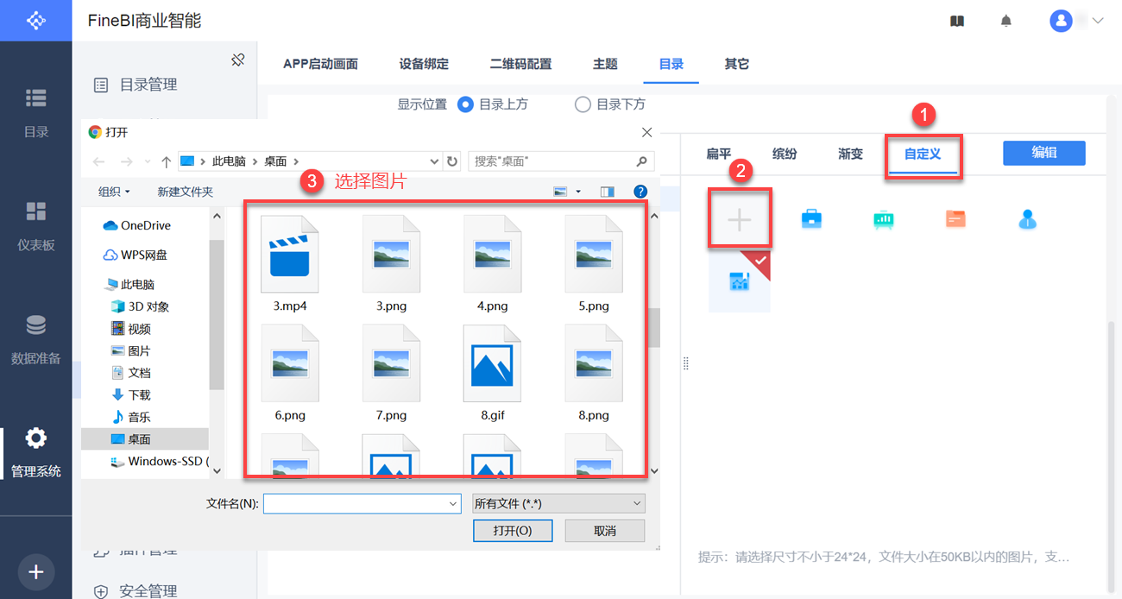Go forward in the file dialog
Image resolution: width=1122 pixels, height=599 pixels.
tap(128, 161)
